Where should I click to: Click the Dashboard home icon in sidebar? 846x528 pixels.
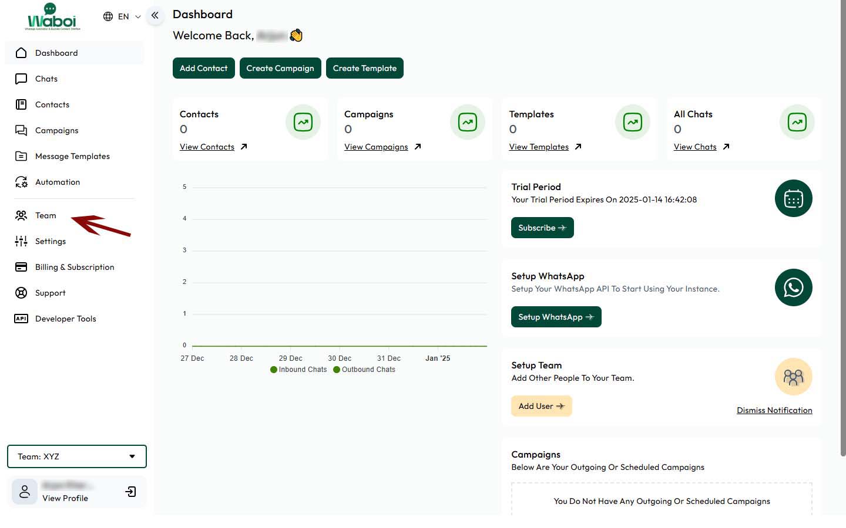[x=21, y=53]
